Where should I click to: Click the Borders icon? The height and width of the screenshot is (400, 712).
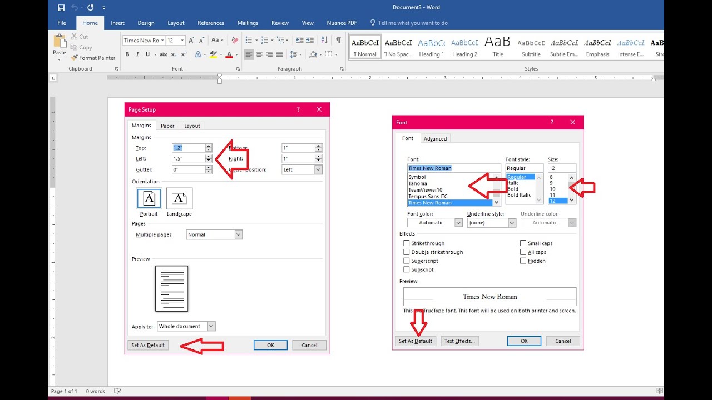click(x=329, y=54)
